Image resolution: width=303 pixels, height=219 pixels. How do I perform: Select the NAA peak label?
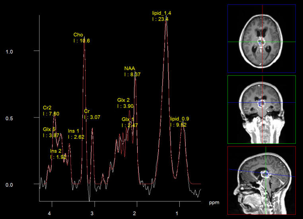coord(132,71)
